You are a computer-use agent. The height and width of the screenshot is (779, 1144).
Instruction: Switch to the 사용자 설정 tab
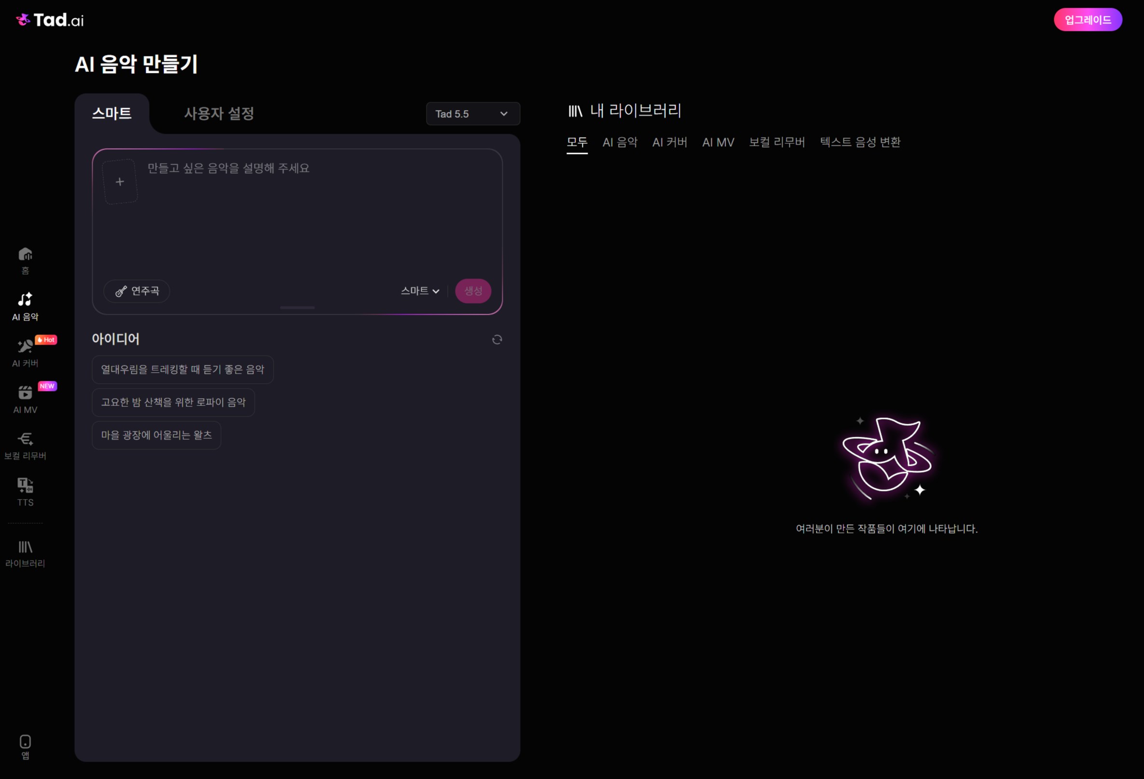tap(219, 114)
